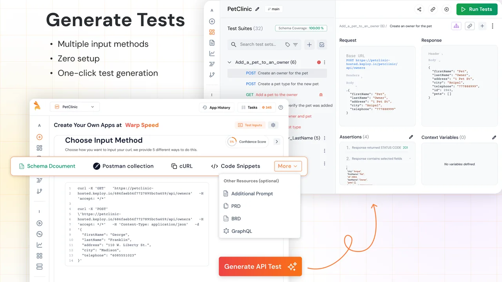The height and width of the screenshot is (282, 502).
Task: Click the git branch icon in Test Suites sidebar
Action: click(x=212, y=75)
